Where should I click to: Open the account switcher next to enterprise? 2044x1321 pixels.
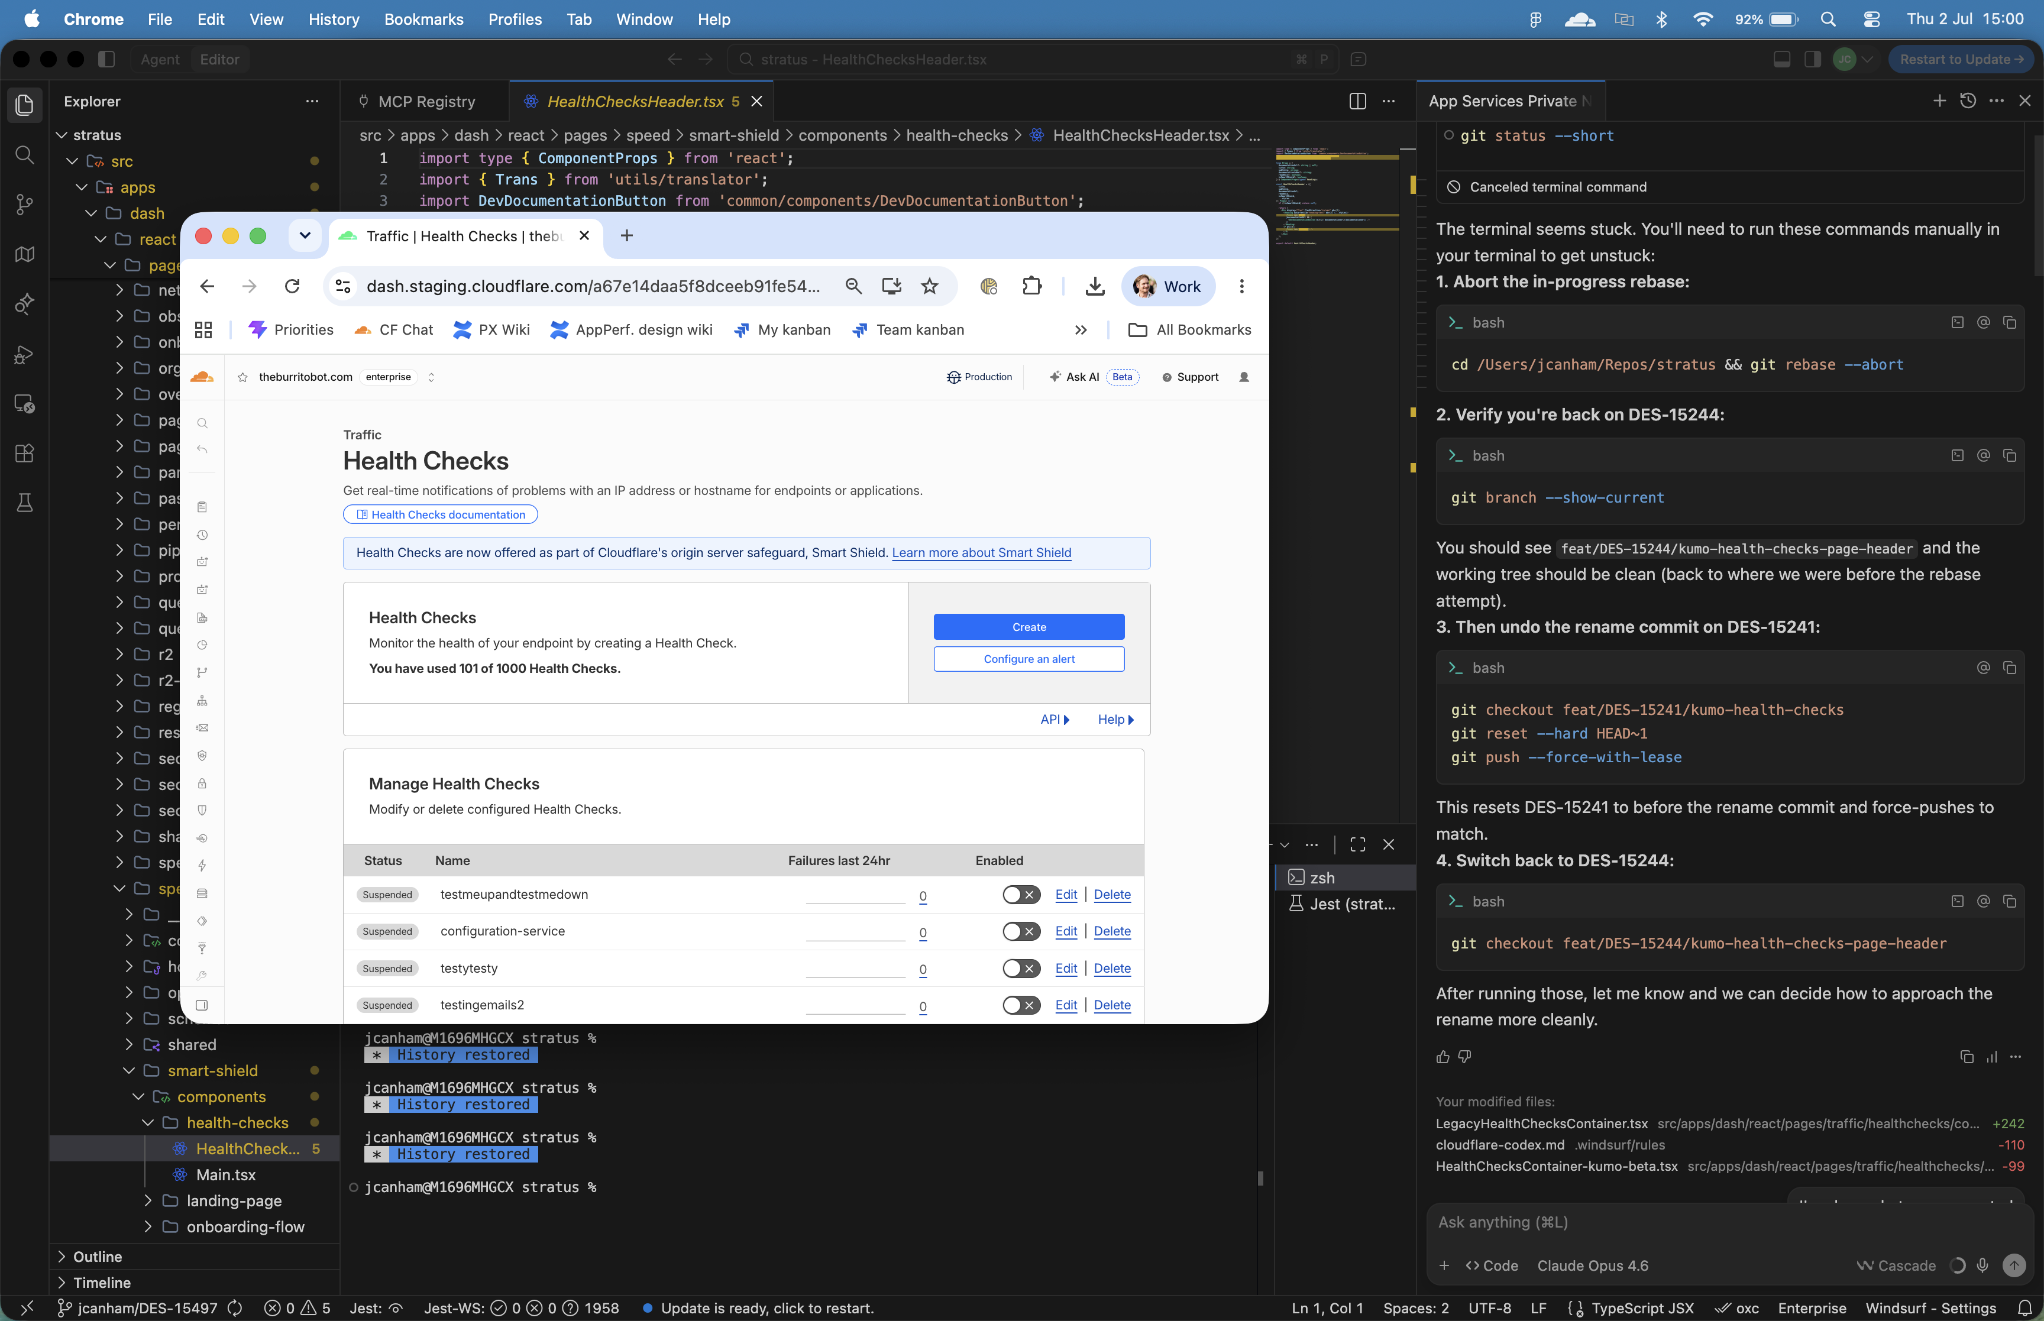(431, 377)
